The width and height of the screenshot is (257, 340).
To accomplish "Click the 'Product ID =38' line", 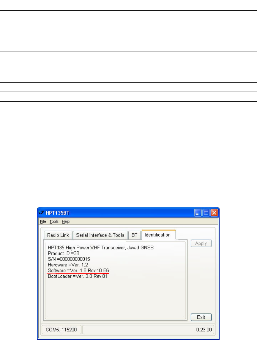I will 64,253.
